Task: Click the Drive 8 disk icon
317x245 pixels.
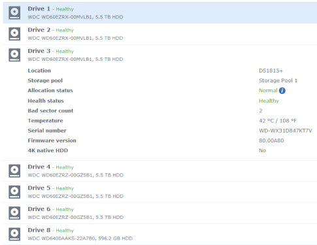Action: pos(14,235)
